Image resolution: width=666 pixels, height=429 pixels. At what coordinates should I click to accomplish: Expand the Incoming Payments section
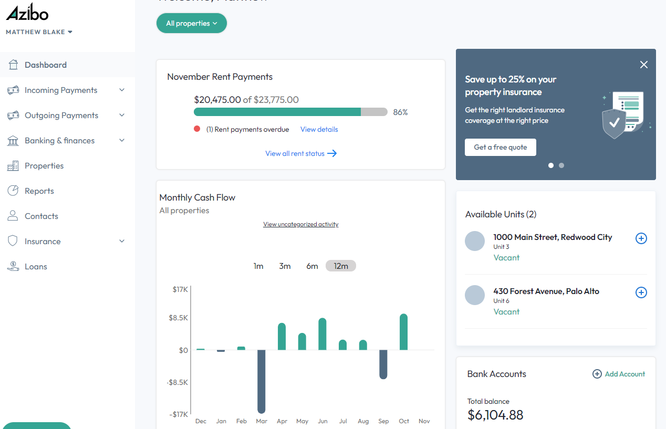pos(122,90)
